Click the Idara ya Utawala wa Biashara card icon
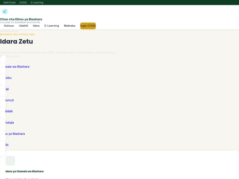This screenshot has width=239, height=179. click(10, 160)
